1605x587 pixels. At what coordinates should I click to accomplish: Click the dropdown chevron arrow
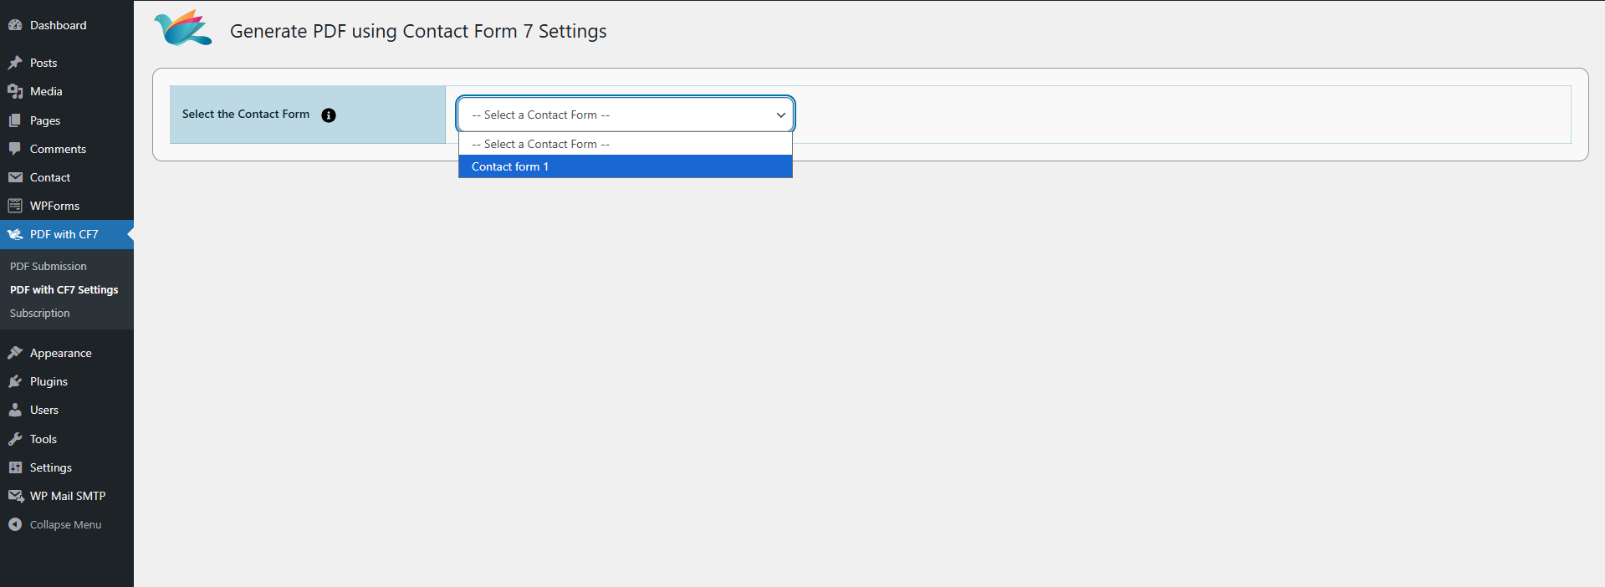[x=780, y=115]
